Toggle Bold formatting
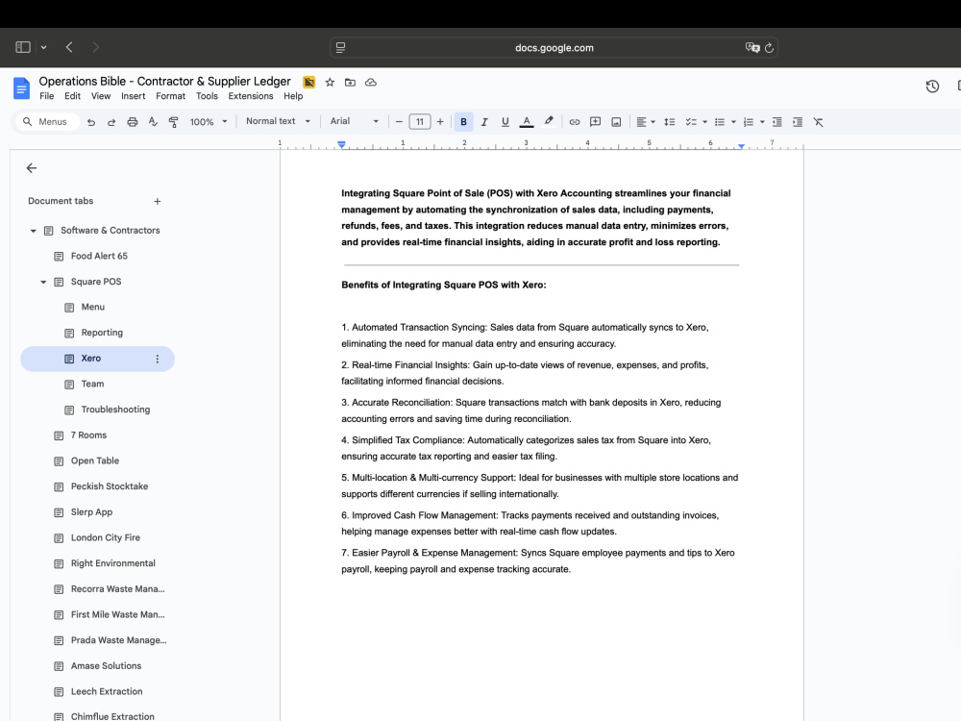The height and width of the screenshot is (721, 961). [x=463, y=122]
